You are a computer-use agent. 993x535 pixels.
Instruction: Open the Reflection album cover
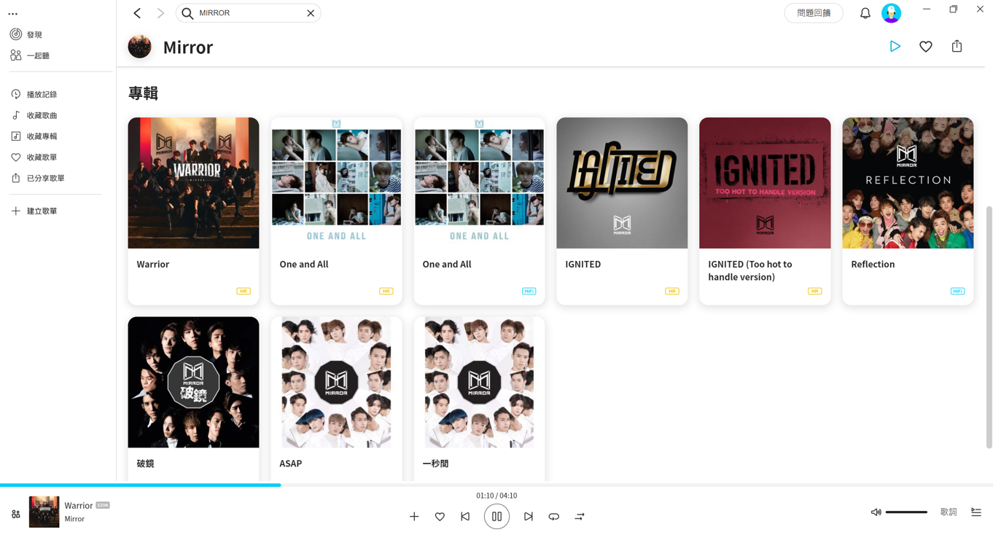(x=908, y=183)
